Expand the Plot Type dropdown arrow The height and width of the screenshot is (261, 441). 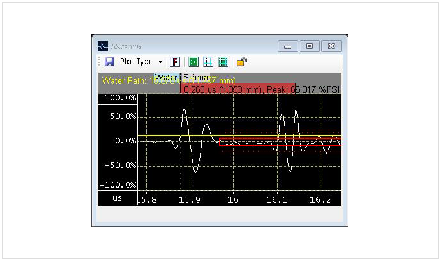[x=160, y=62]
